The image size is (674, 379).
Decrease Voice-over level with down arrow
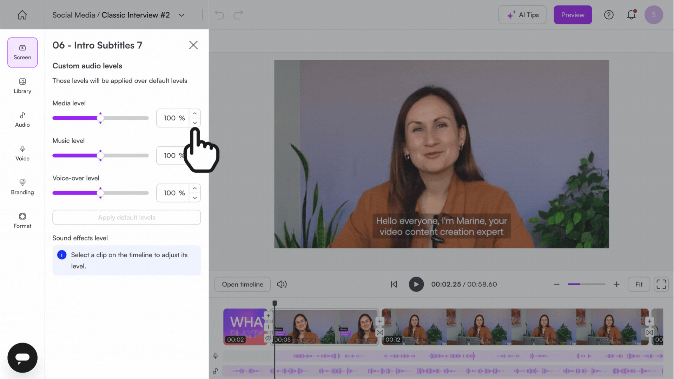click(195, 198)
